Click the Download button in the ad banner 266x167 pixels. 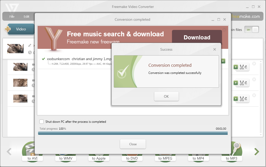pos(197,37)
